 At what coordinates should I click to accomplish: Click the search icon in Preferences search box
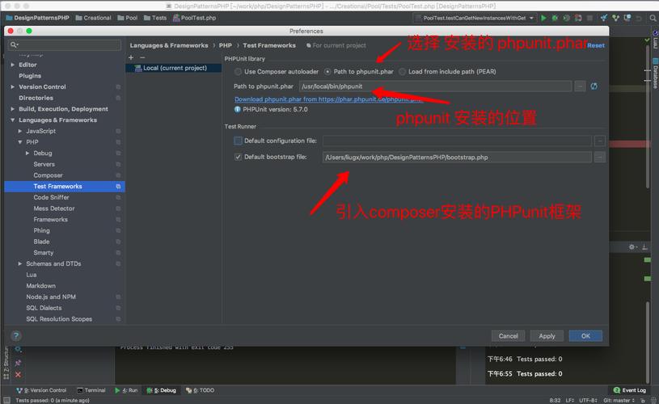[x=15, y=44]
